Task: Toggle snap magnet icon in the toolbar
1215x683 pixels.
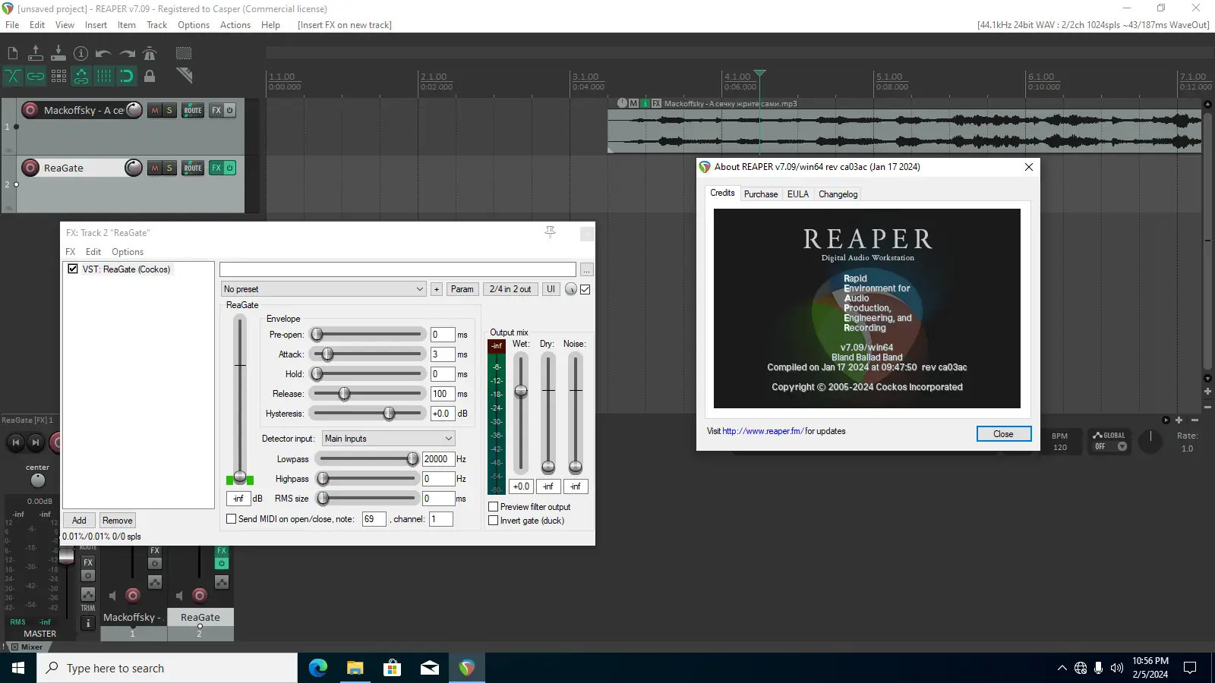Action: (x=127, y=76)
